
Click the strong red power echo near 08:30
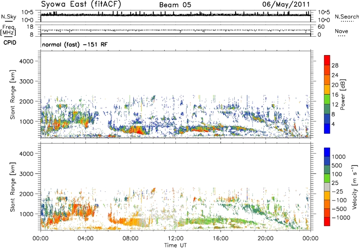pos(137,131)
